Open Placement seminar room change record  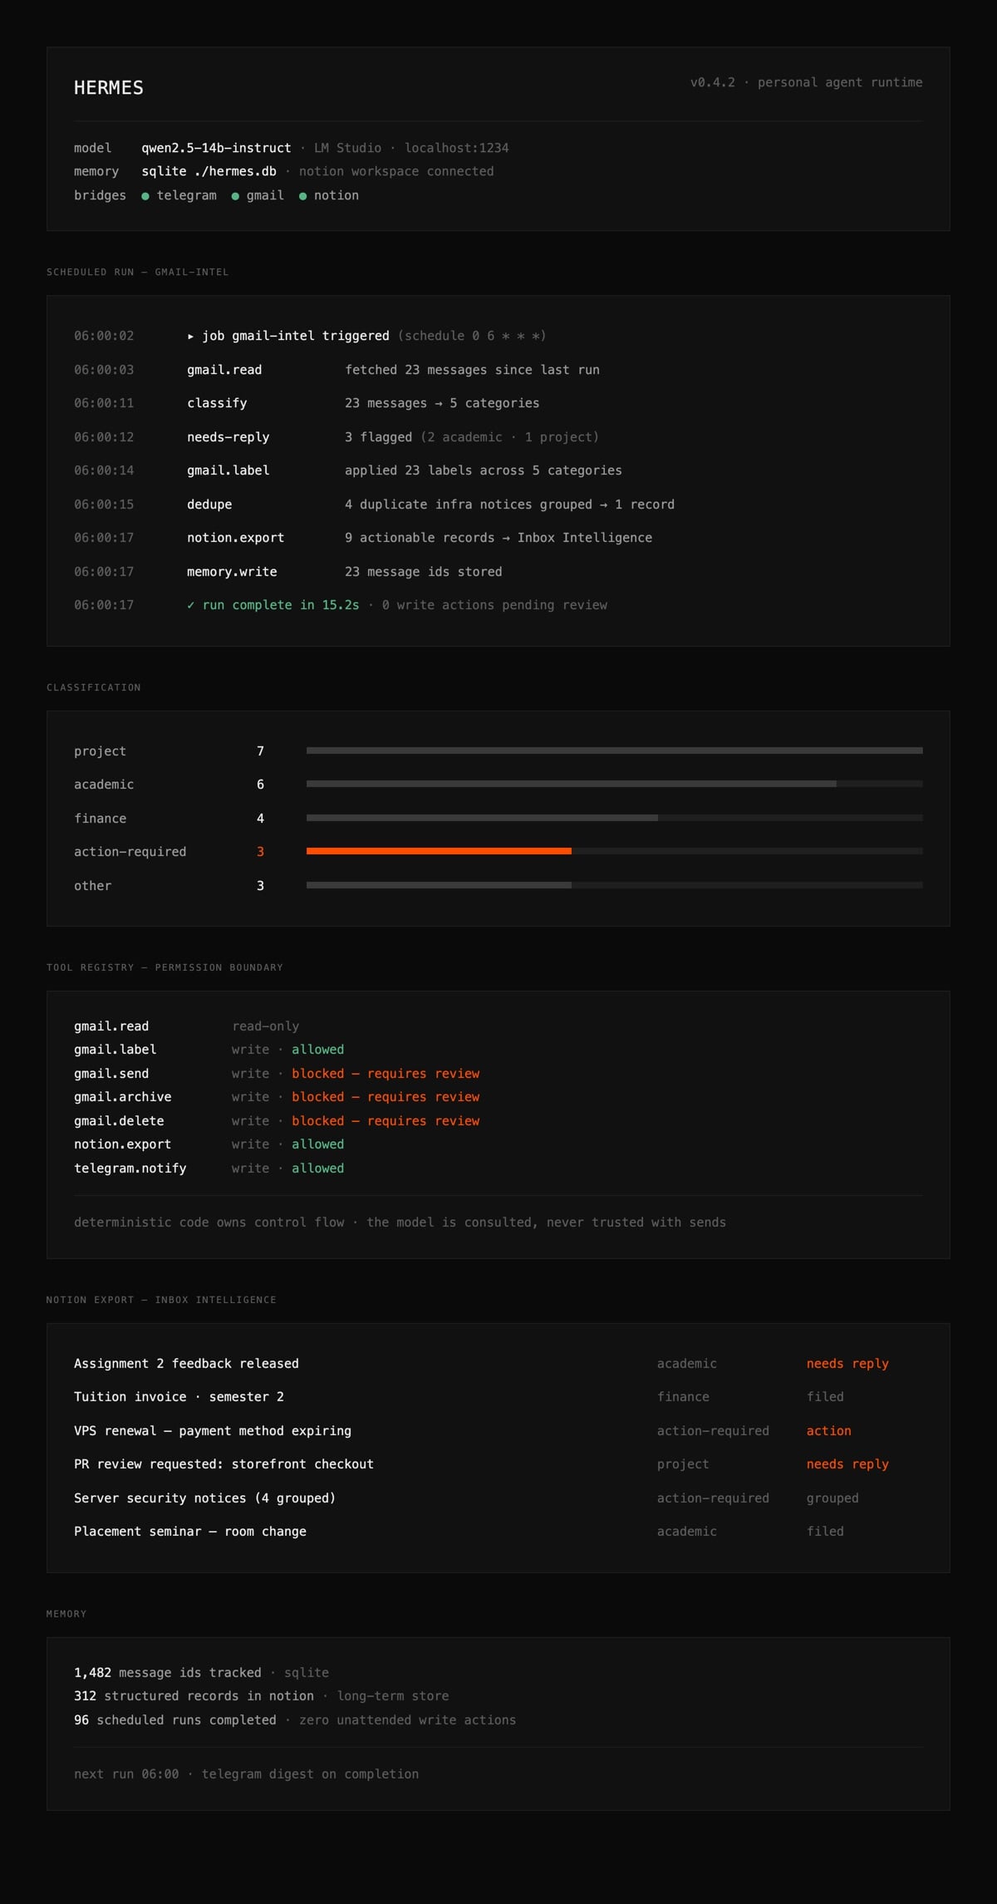pos(498,1532)
